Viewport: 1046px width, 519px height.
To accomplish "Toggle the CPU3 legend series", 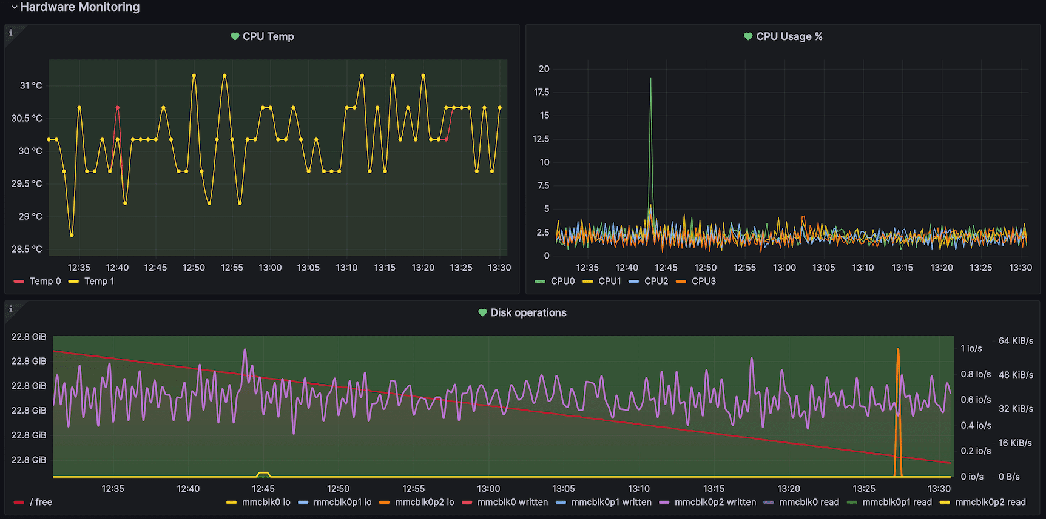I will 704,281.
